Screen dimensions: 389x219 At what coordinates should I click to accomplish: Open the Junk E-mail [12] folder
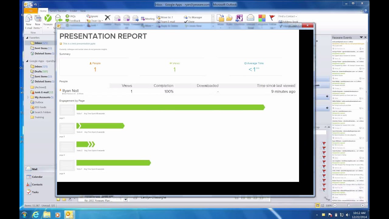41,92
